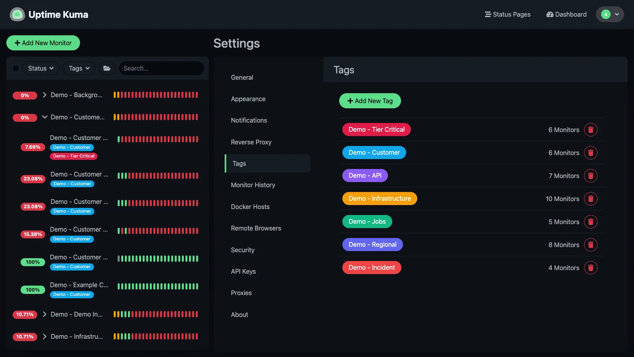Click the heartbeat bar of Demo - Backgro...
The image size is (634, 357).
[x=156, y=95]
